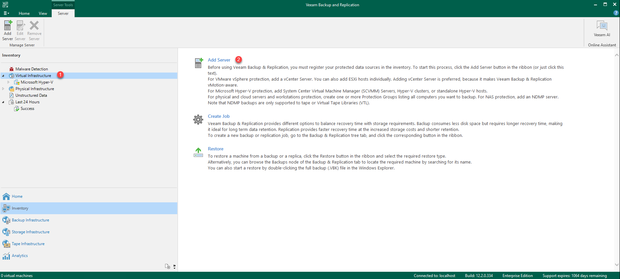Click the Restore green arrow icon
The image size is (620, 279).
[x=198, y=152]
